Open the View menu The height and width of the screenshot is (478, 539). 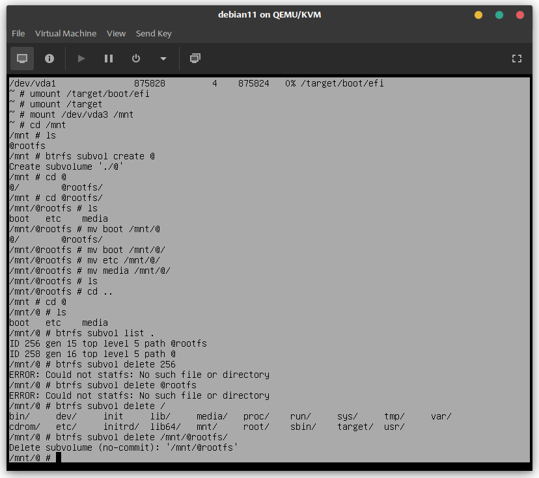pos(116,33)
